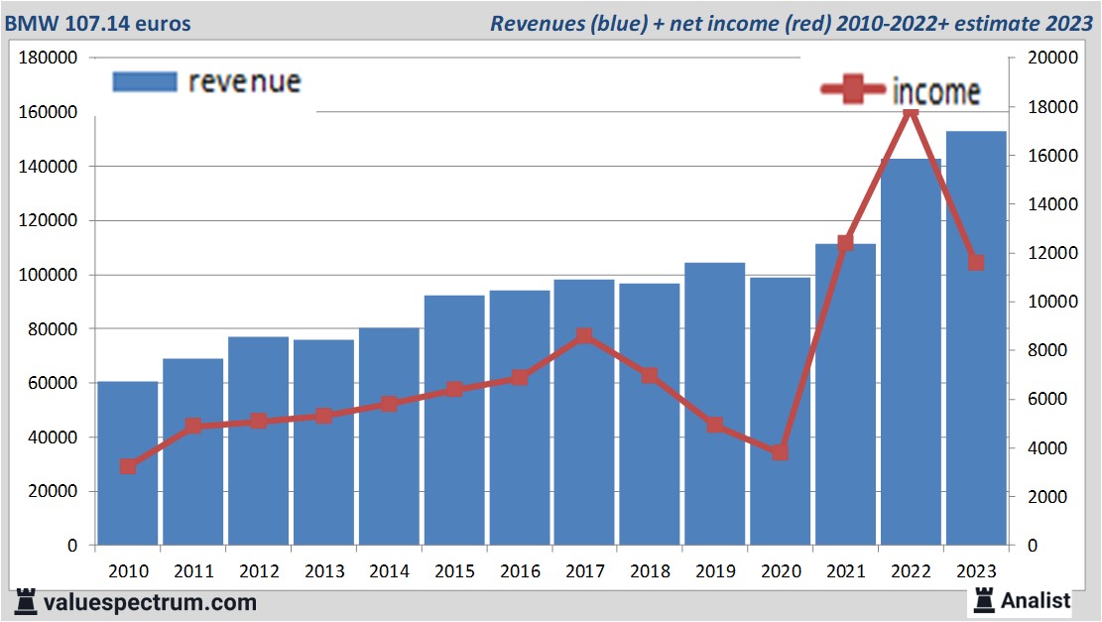The image size is (1102, 622).
Task: Select the 2019 revenue bar
Action: [715, 404]
